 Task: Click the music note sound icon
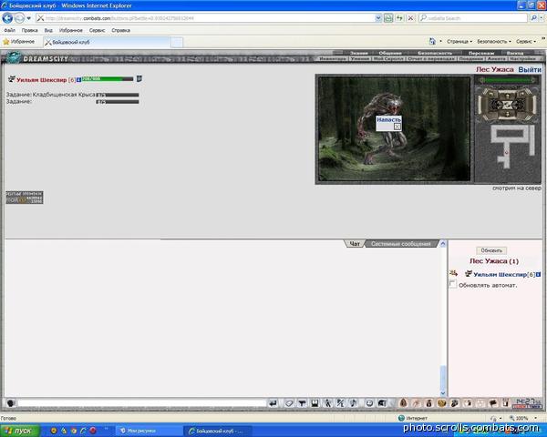(x=354, y=403)
